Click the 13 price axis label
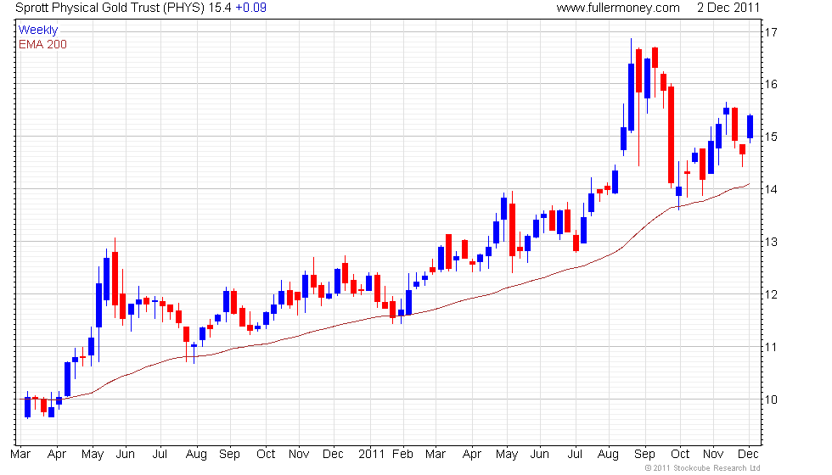The width and height of the screenshot is (832, 475). (x=771, y=242)
